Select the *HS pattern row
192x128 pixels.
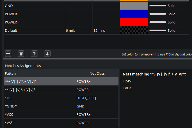pyautogui.click(x=40, y=98)
